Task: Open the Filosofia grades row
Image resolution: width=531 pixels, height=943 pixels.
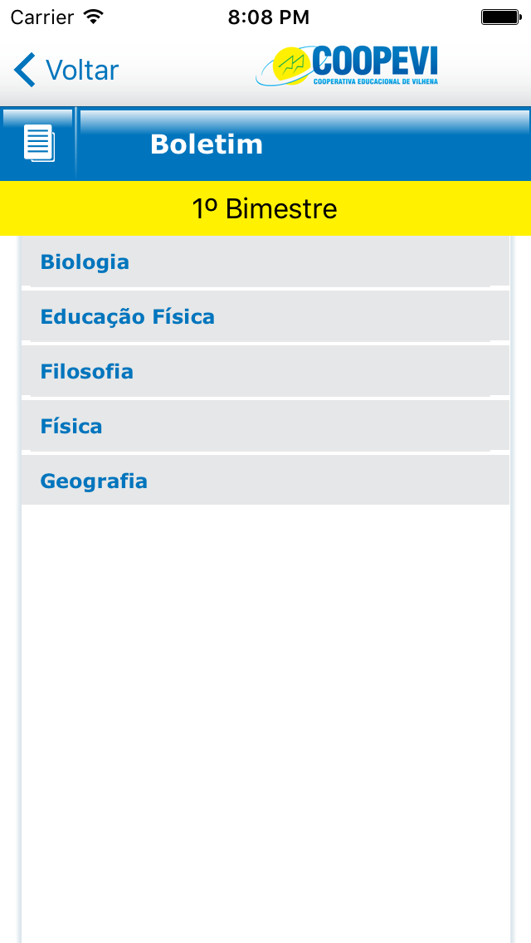Action: [265, 372]
